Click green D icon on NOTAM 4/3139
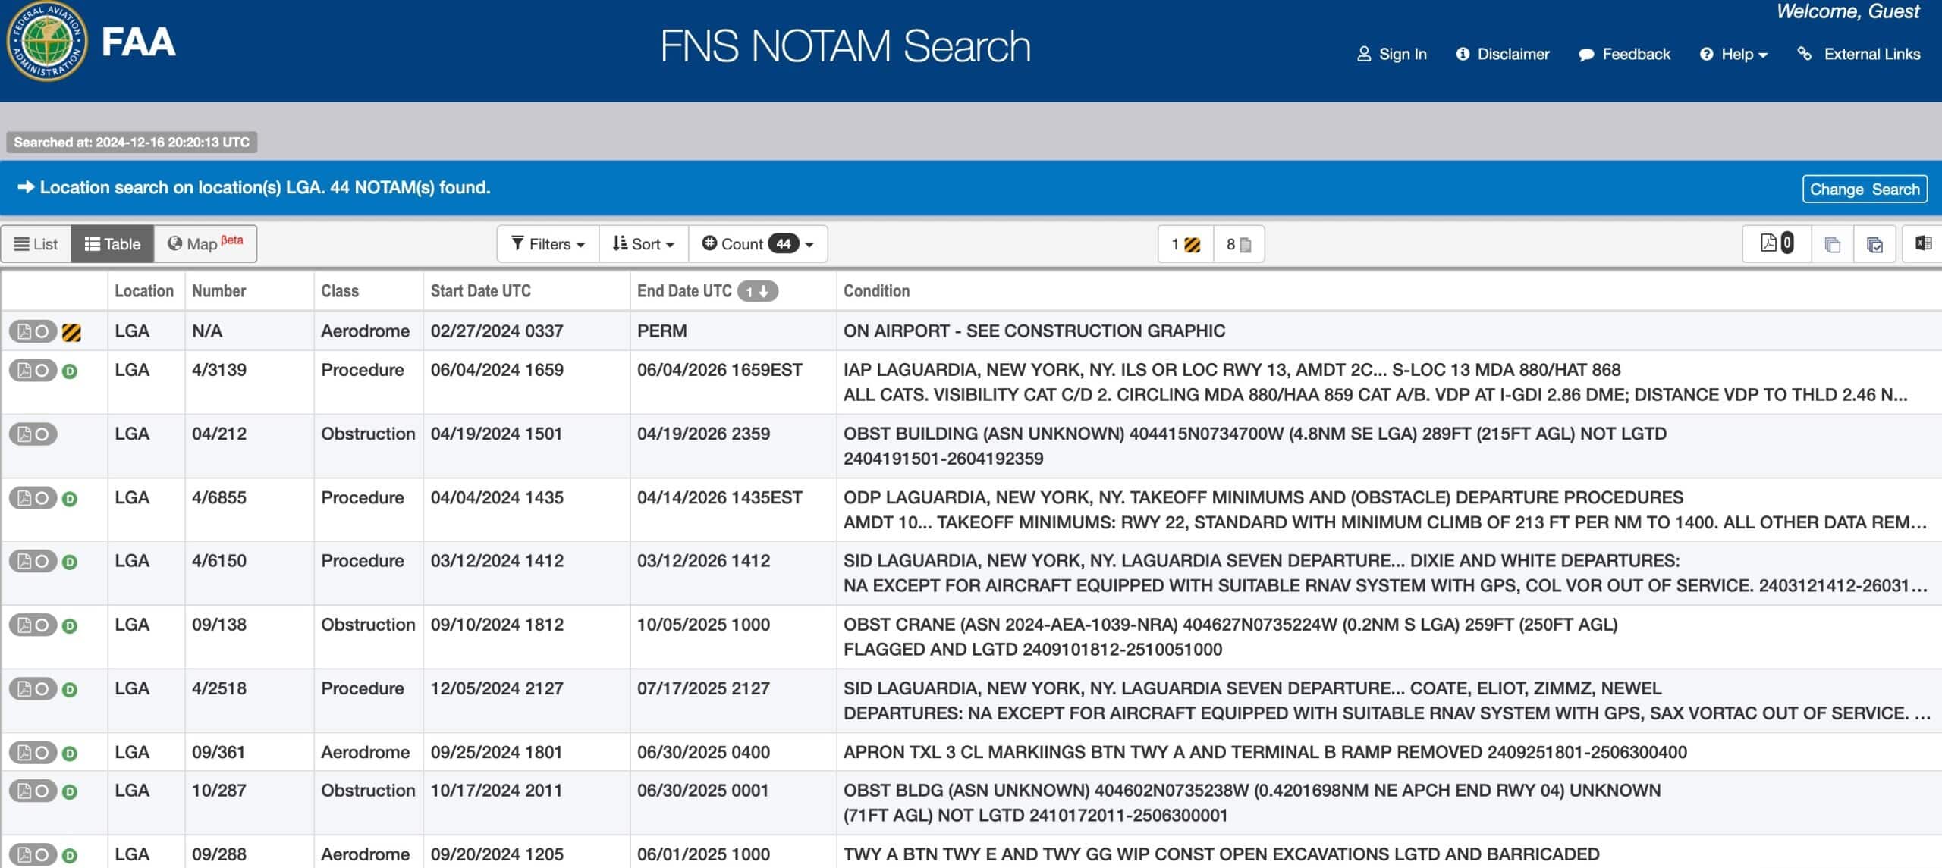This screenshot has height=868, width=1942. click(70, 371)
